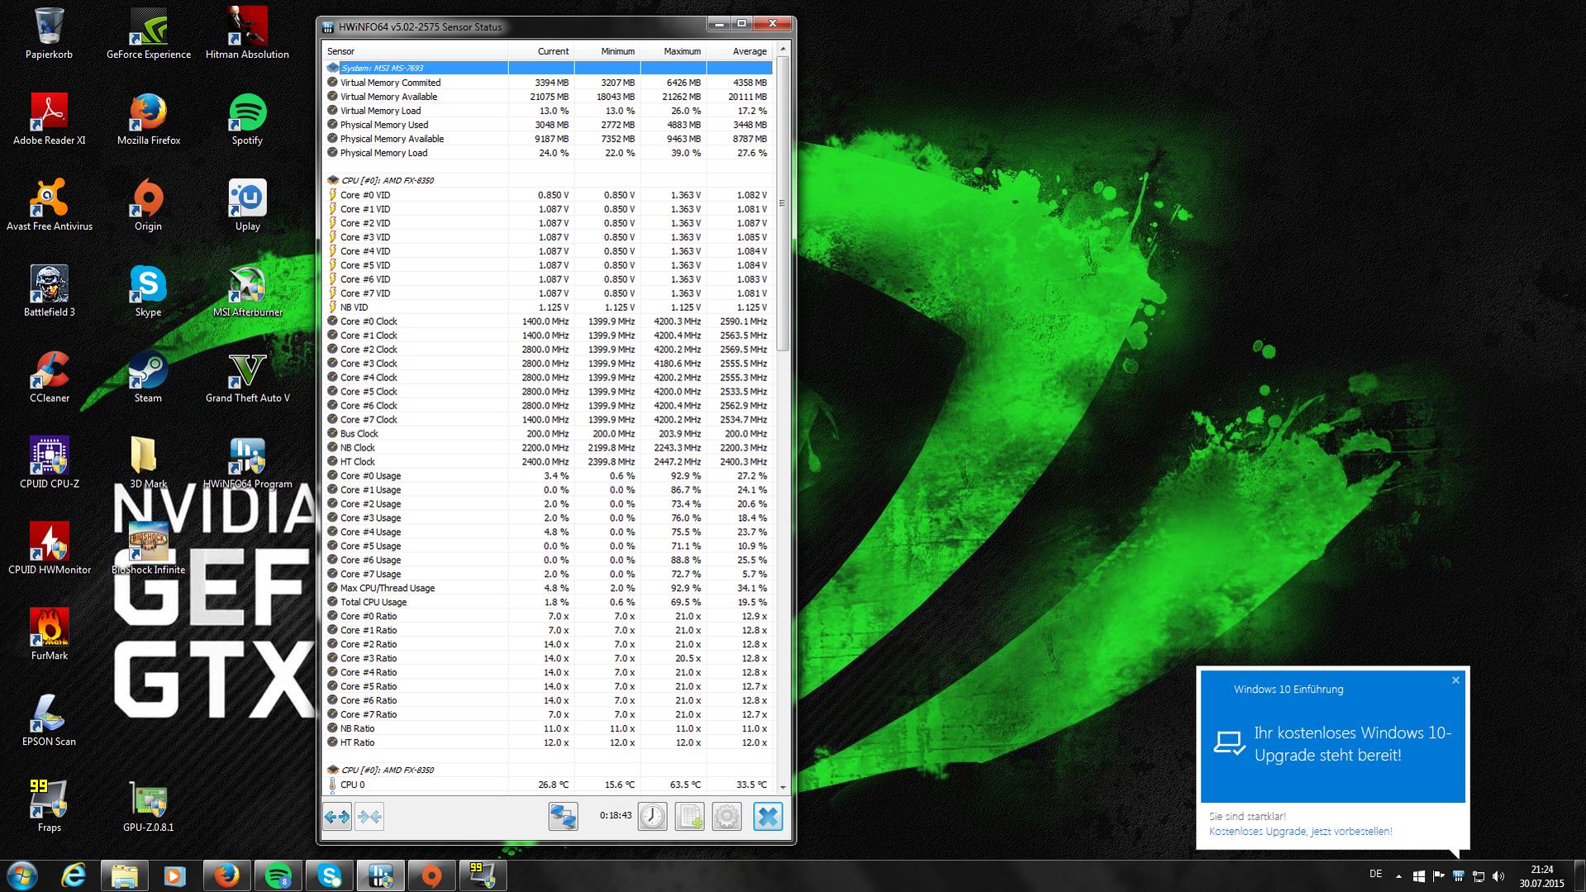Click the Average column header

pyautogui.click(x=739, y=51)
